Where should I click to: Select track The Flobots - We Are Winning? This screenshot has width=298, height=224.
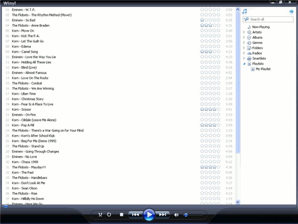[x=33, y=89]
